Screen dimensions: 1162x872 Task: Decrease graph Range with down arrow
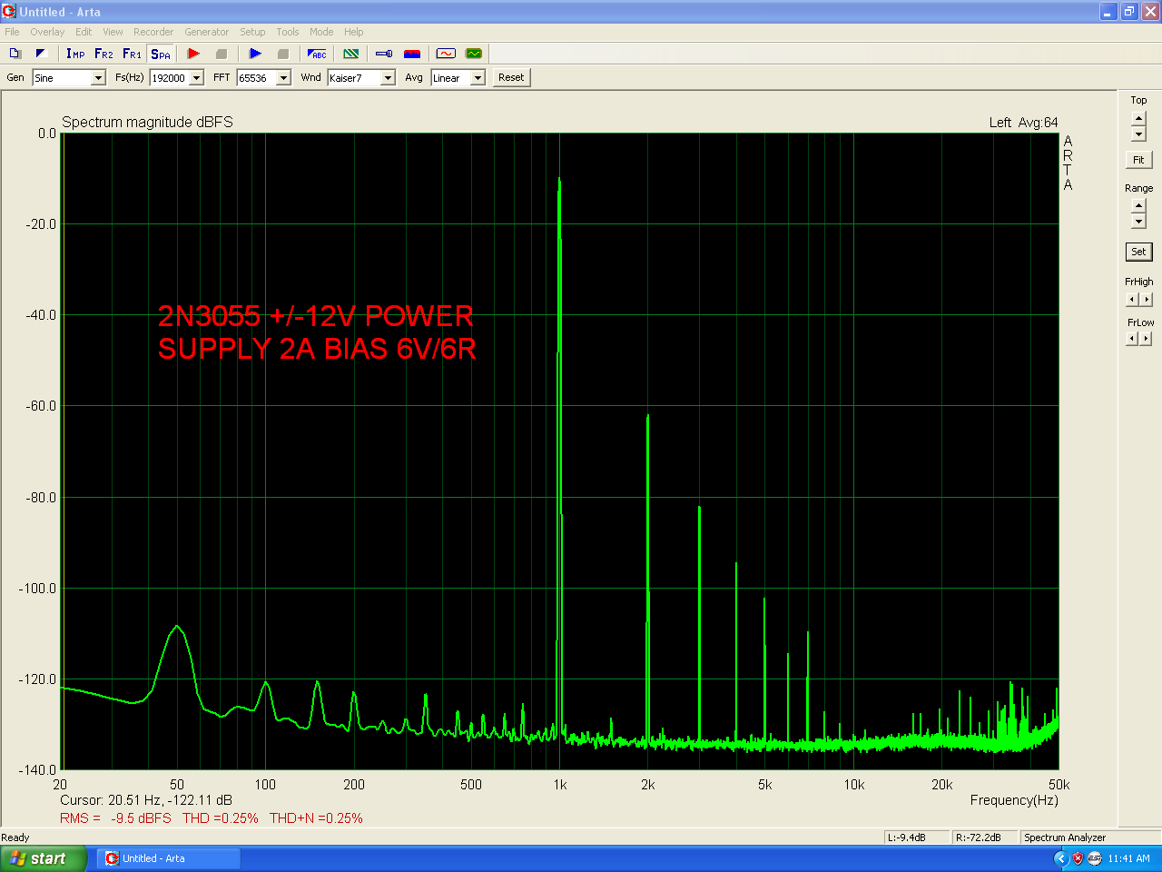coord(1138,222)
